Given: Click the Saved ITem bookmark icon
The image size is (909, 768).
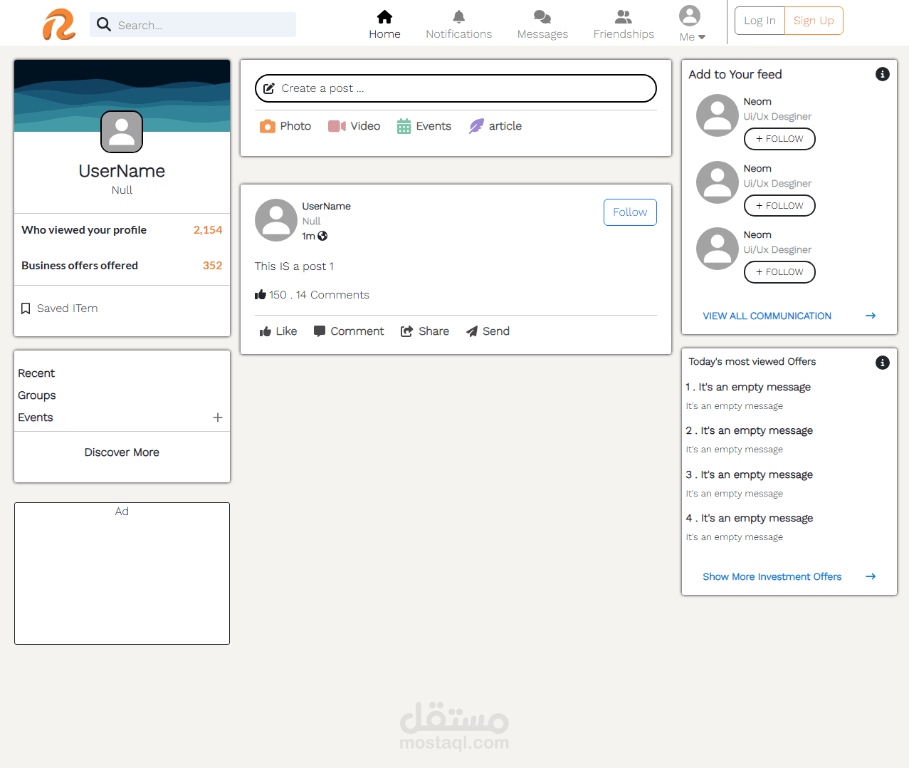Looking at the screenshot, I should tap(26, 308).
